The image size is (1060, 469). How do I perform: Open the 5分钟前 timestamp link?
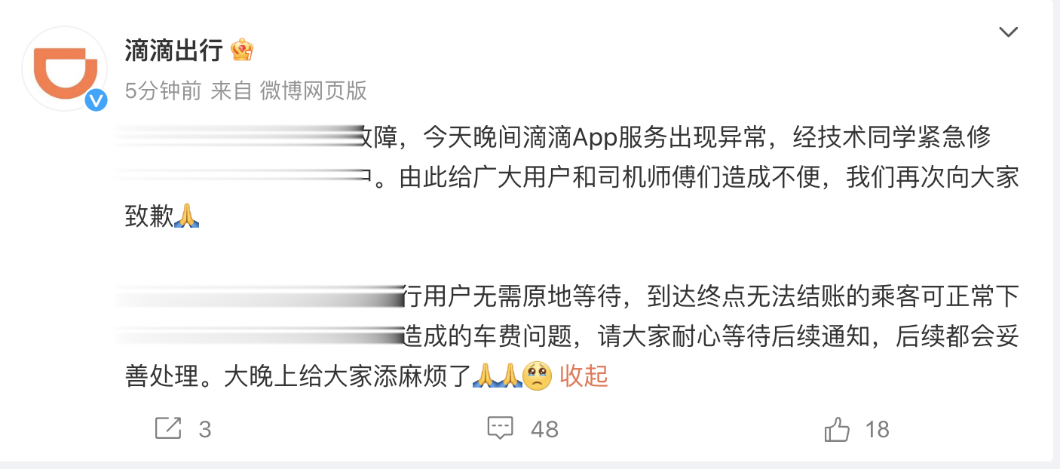coord(163,91)
